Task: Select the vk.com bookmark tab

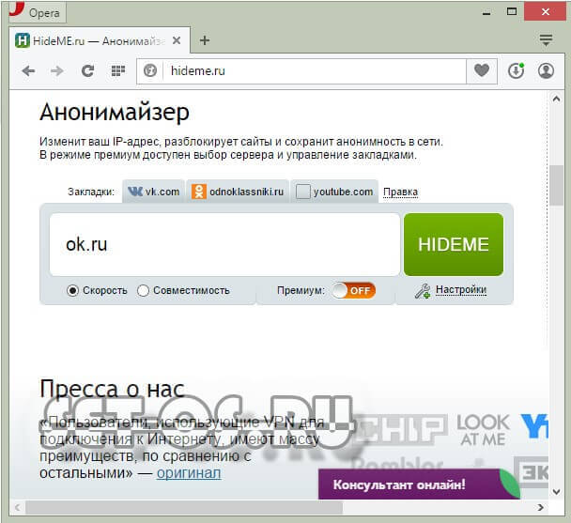Action: click(x=154, y=192)
